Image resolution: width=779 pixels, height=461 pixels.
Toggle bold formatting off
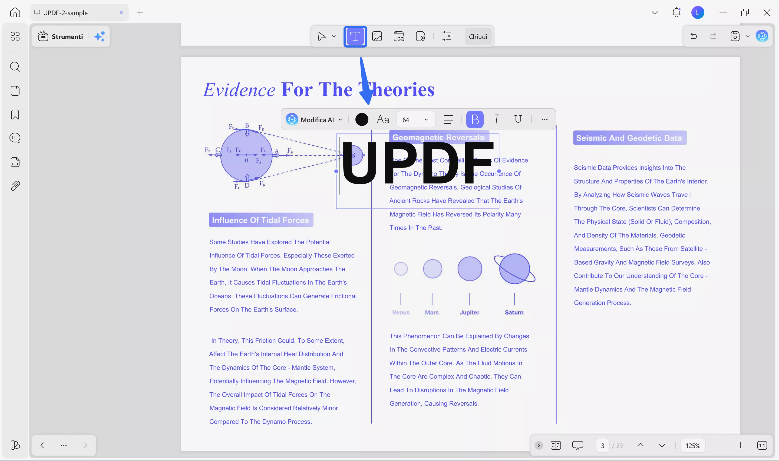click(x=475, y=119)
